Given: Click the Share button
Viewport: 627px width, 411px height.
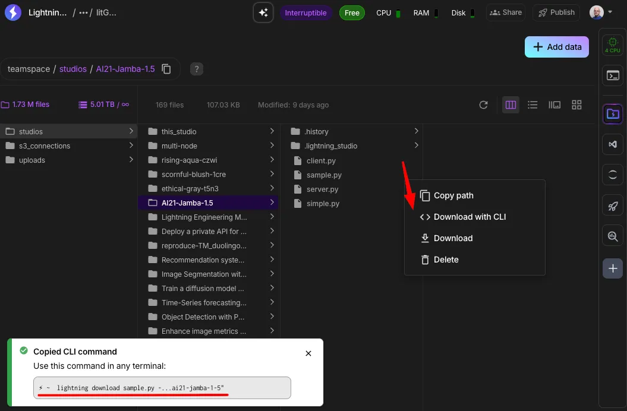Looking at the screenshot, I should [x=506, y=12].
